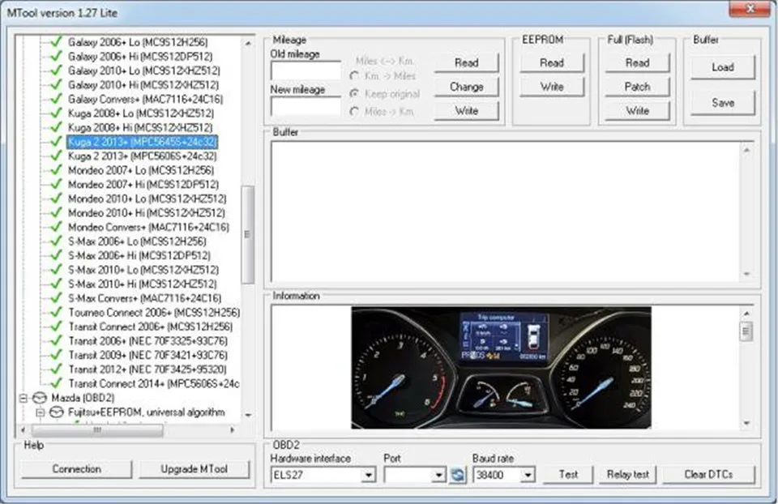Click the Mazda icon beside Fujitsu+EEPROM algorithm entry

[x=55, y=412]
